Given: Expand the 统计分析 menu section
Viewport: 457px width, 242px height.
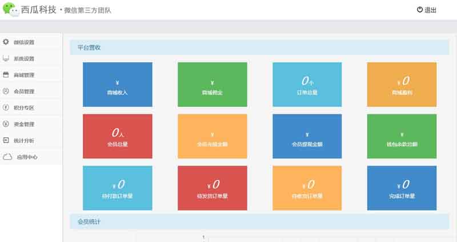Looking at the screenshot, I should click(24, 140).
